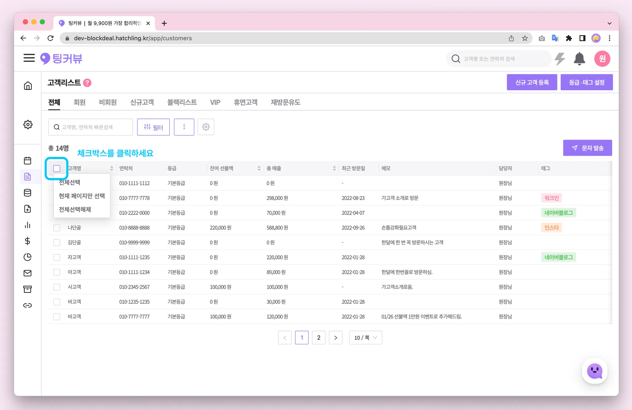
Task: Check the checkbox for customer 사고객
Action: (x=57, y=287)
